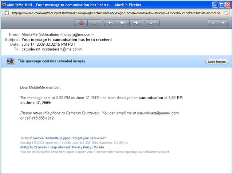Screen dimensions: 233x174
Task: Open the MobileMe Support link
Action: 58,138
